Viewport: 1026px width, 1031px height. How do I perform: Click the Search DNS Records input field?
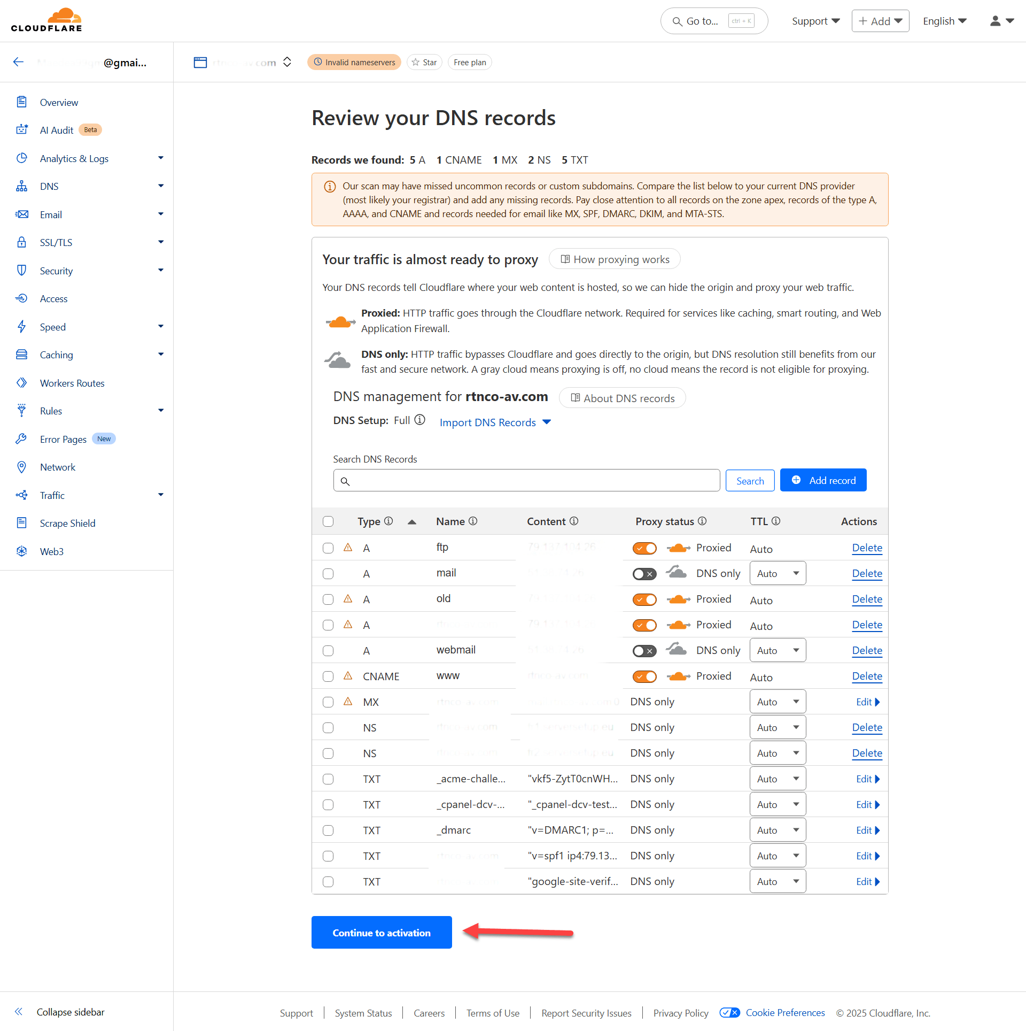pos(526,480)
